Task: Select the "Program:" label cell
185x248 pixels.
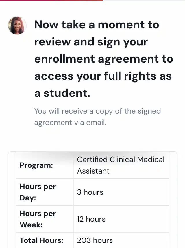Action: pos(45,165)
